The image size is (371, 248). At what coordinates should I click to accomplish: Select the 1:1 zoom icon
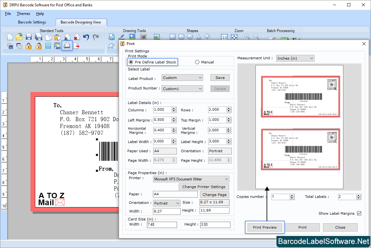coord(224,37)
